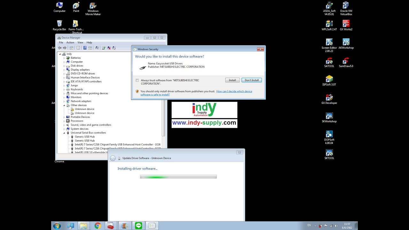Screen dimensions: 409x230
Task: Expand the Disk drives node
Action: coord(64,66)
